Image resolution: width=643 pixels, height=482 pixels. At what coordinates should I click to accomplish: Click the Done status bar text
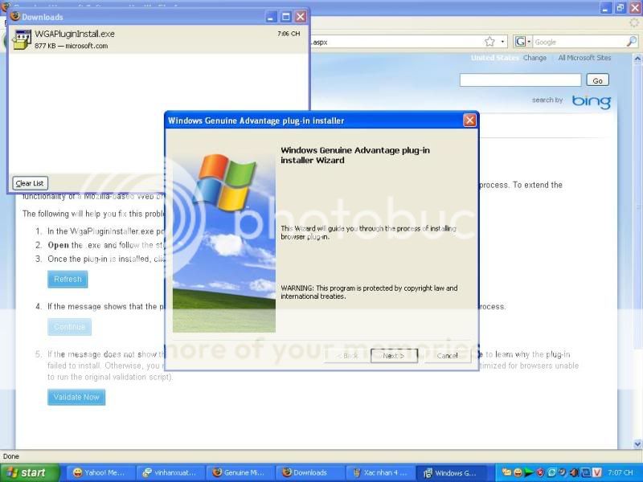pyautogui.click(x=11, y=456)
